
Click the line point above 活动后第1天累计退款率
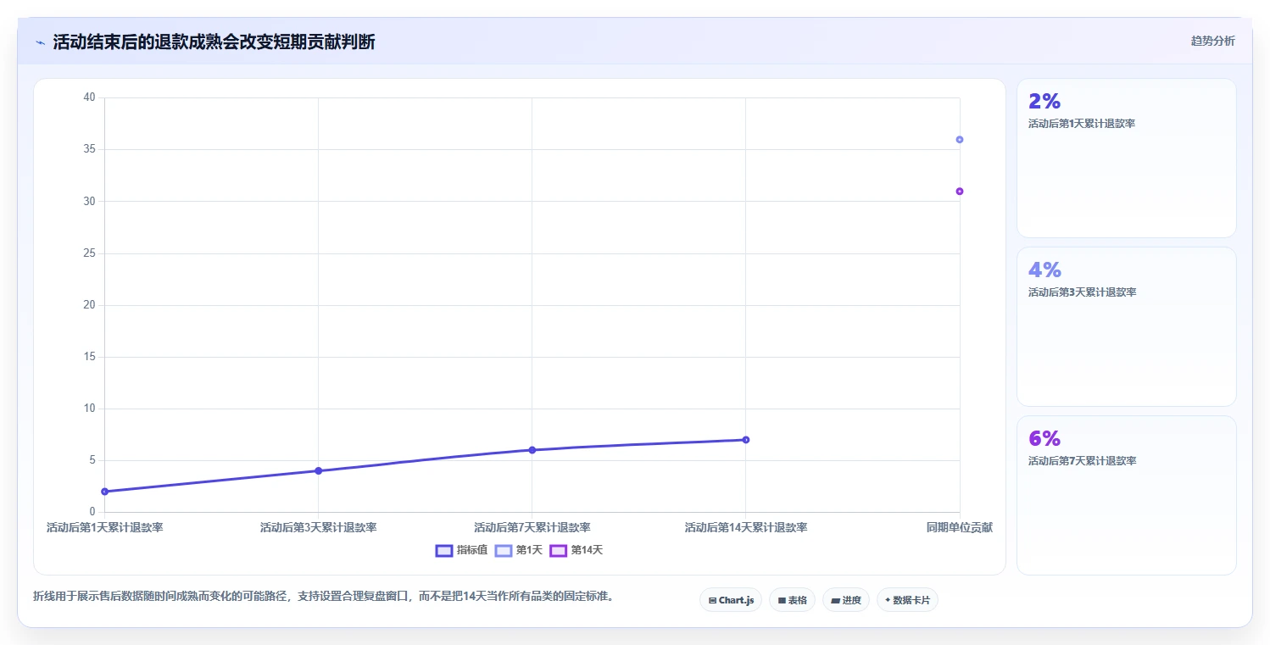coord(104,492)
